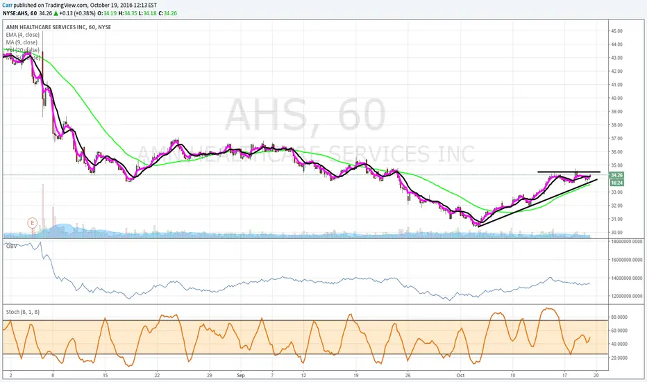Click the "22" date on time axis

point(157,375)
